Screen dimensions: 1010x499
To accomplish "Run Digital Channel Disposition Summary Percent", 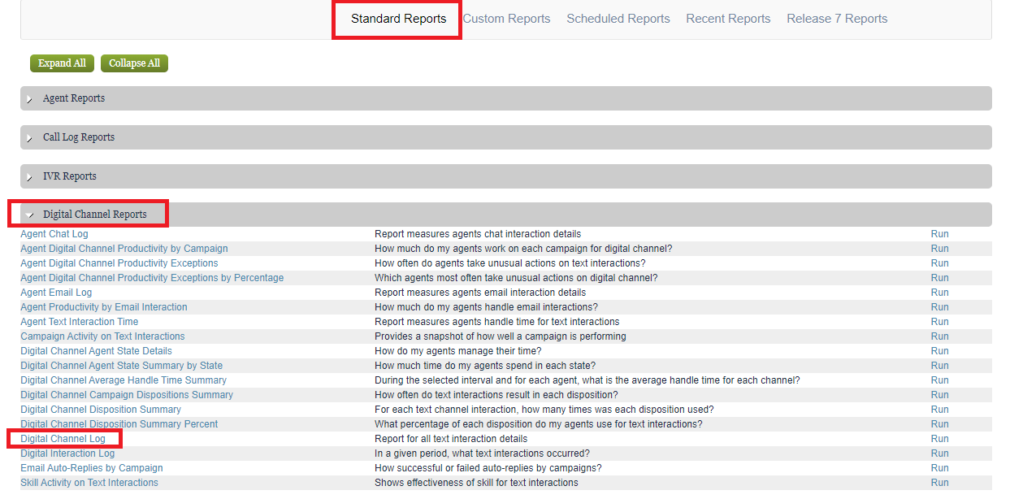I will (x=939, y=424).
